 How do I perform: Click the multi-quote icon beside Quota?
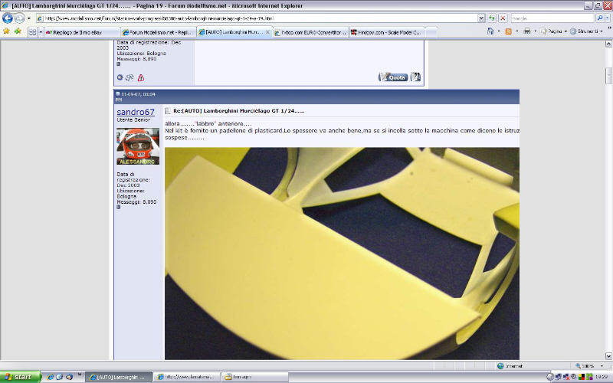click(415, 77)
